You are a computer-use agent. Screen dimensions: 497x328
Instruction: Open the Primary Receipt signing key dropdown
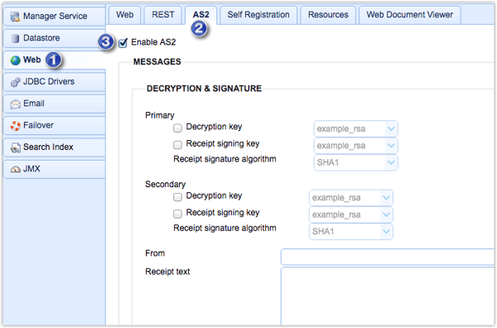355,146
